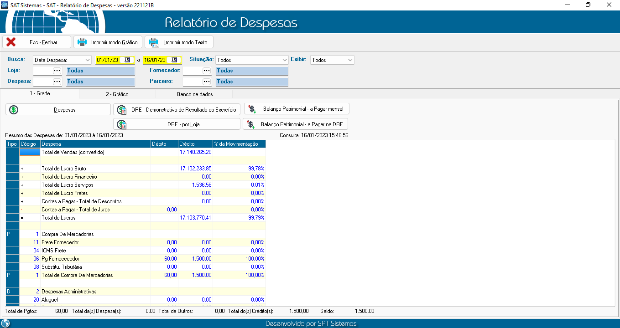Click the Fornecedor lookup ellipsis button
Image resolution: width=620 pixels, height=328 pixels.
pos(207,71)
